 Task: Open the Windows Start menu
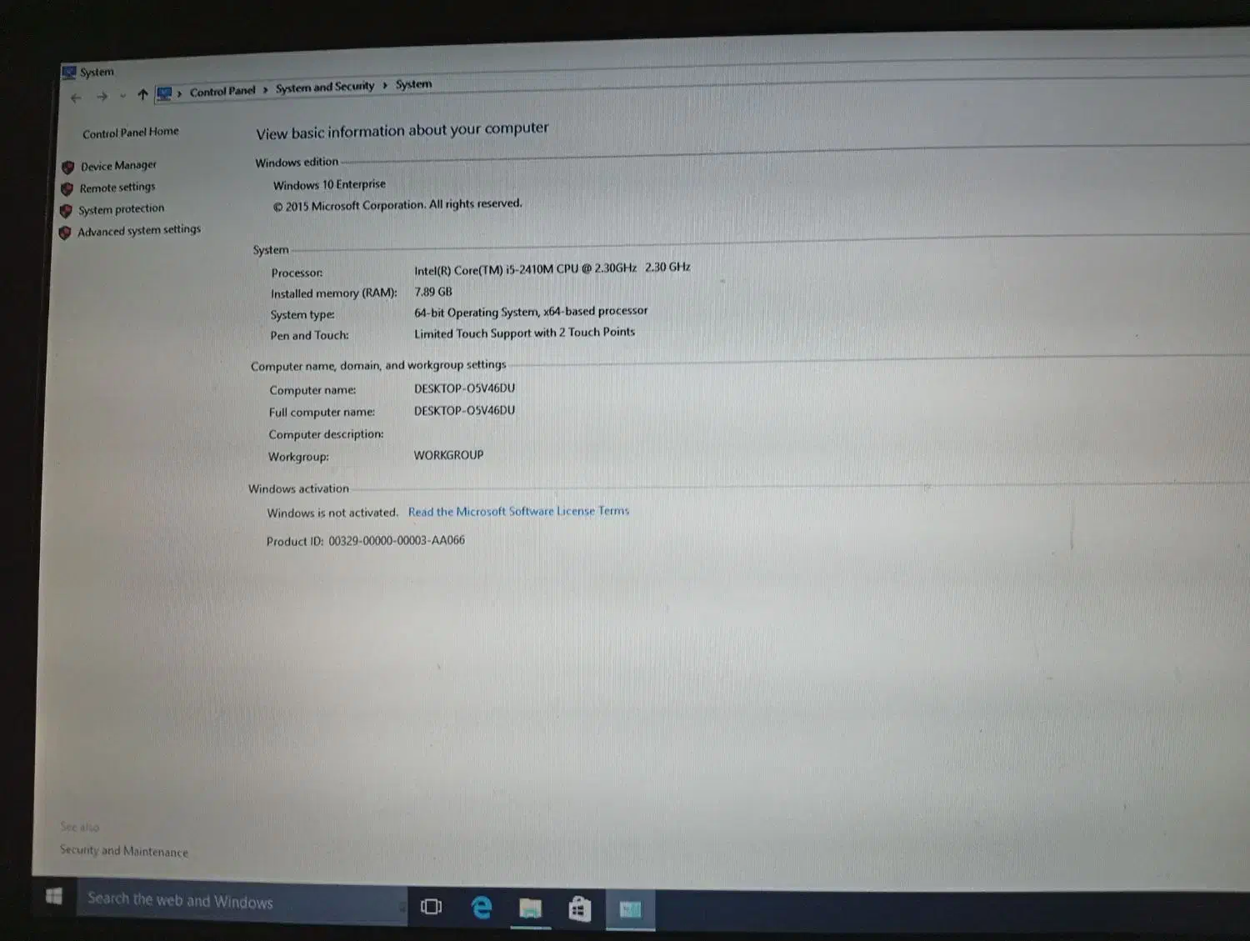[x=54, y=897]
